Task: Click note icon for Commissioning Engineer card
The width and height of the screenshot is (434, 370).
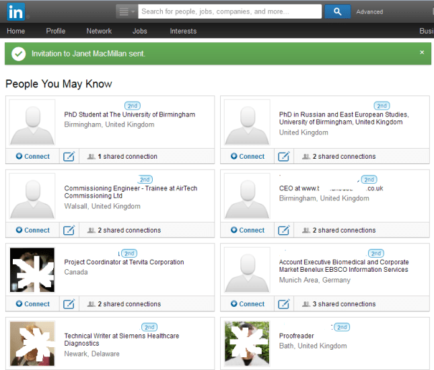Action: click(69, 230)
